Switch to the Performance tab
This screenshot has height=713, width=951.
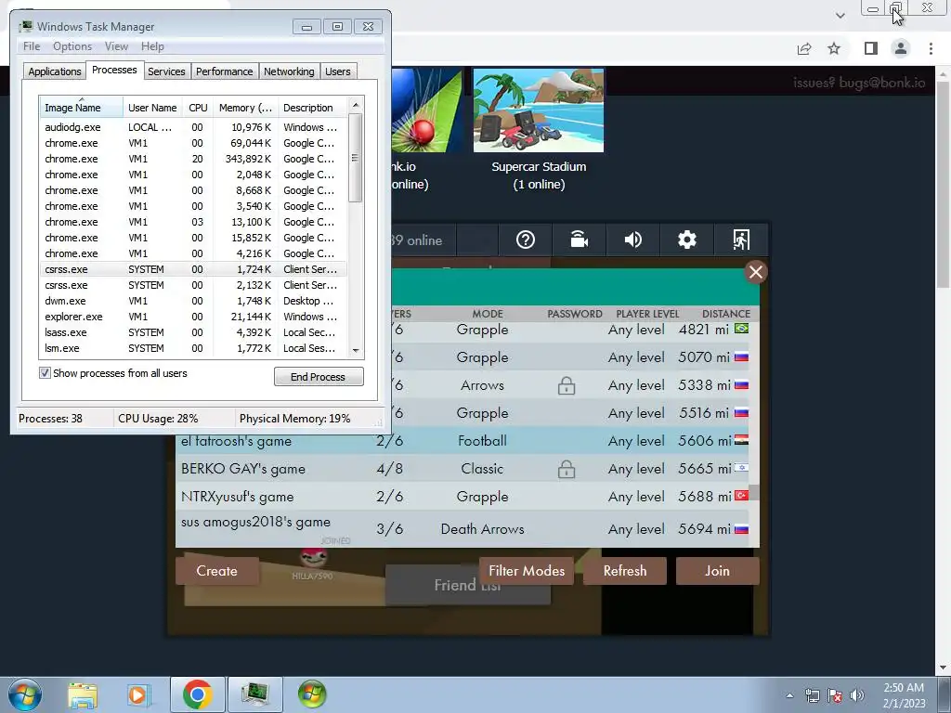pyautogui.click(x=225, y=71)
